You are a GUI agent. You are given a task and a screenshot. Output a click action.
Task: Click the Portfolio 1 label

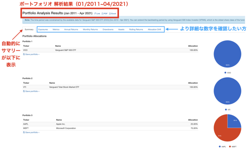point(27,41)
